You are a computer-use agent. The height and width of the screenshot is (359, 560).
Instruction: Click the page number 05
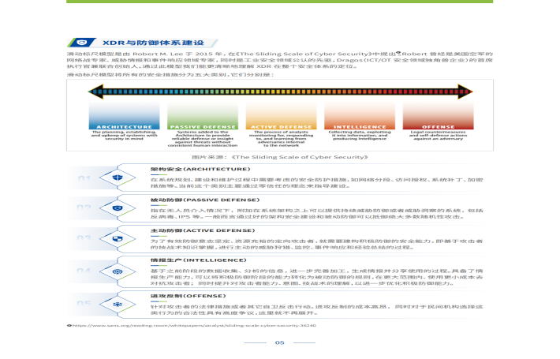point(280,342)
